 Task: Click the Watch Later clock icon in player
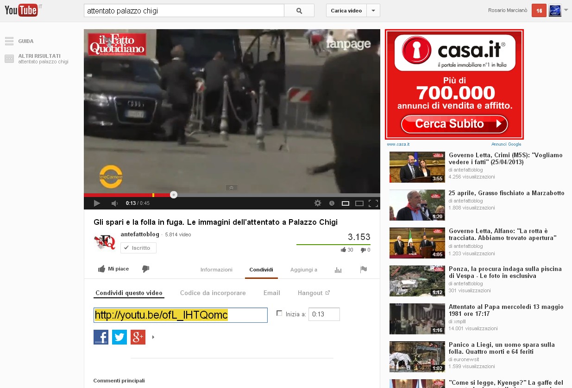click(332, 203)
